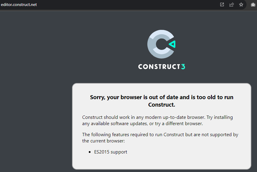257x172 pixels.
Task: Select the 'ES2015 support' list item
Action: tap(111, 152)
